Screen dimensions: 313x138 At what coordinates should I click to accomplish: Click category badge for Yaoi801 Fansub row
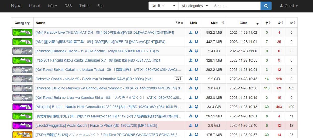(x=22, y=60)
